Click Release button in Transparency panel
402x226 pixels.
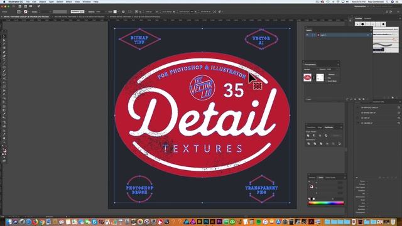point(332,75)
